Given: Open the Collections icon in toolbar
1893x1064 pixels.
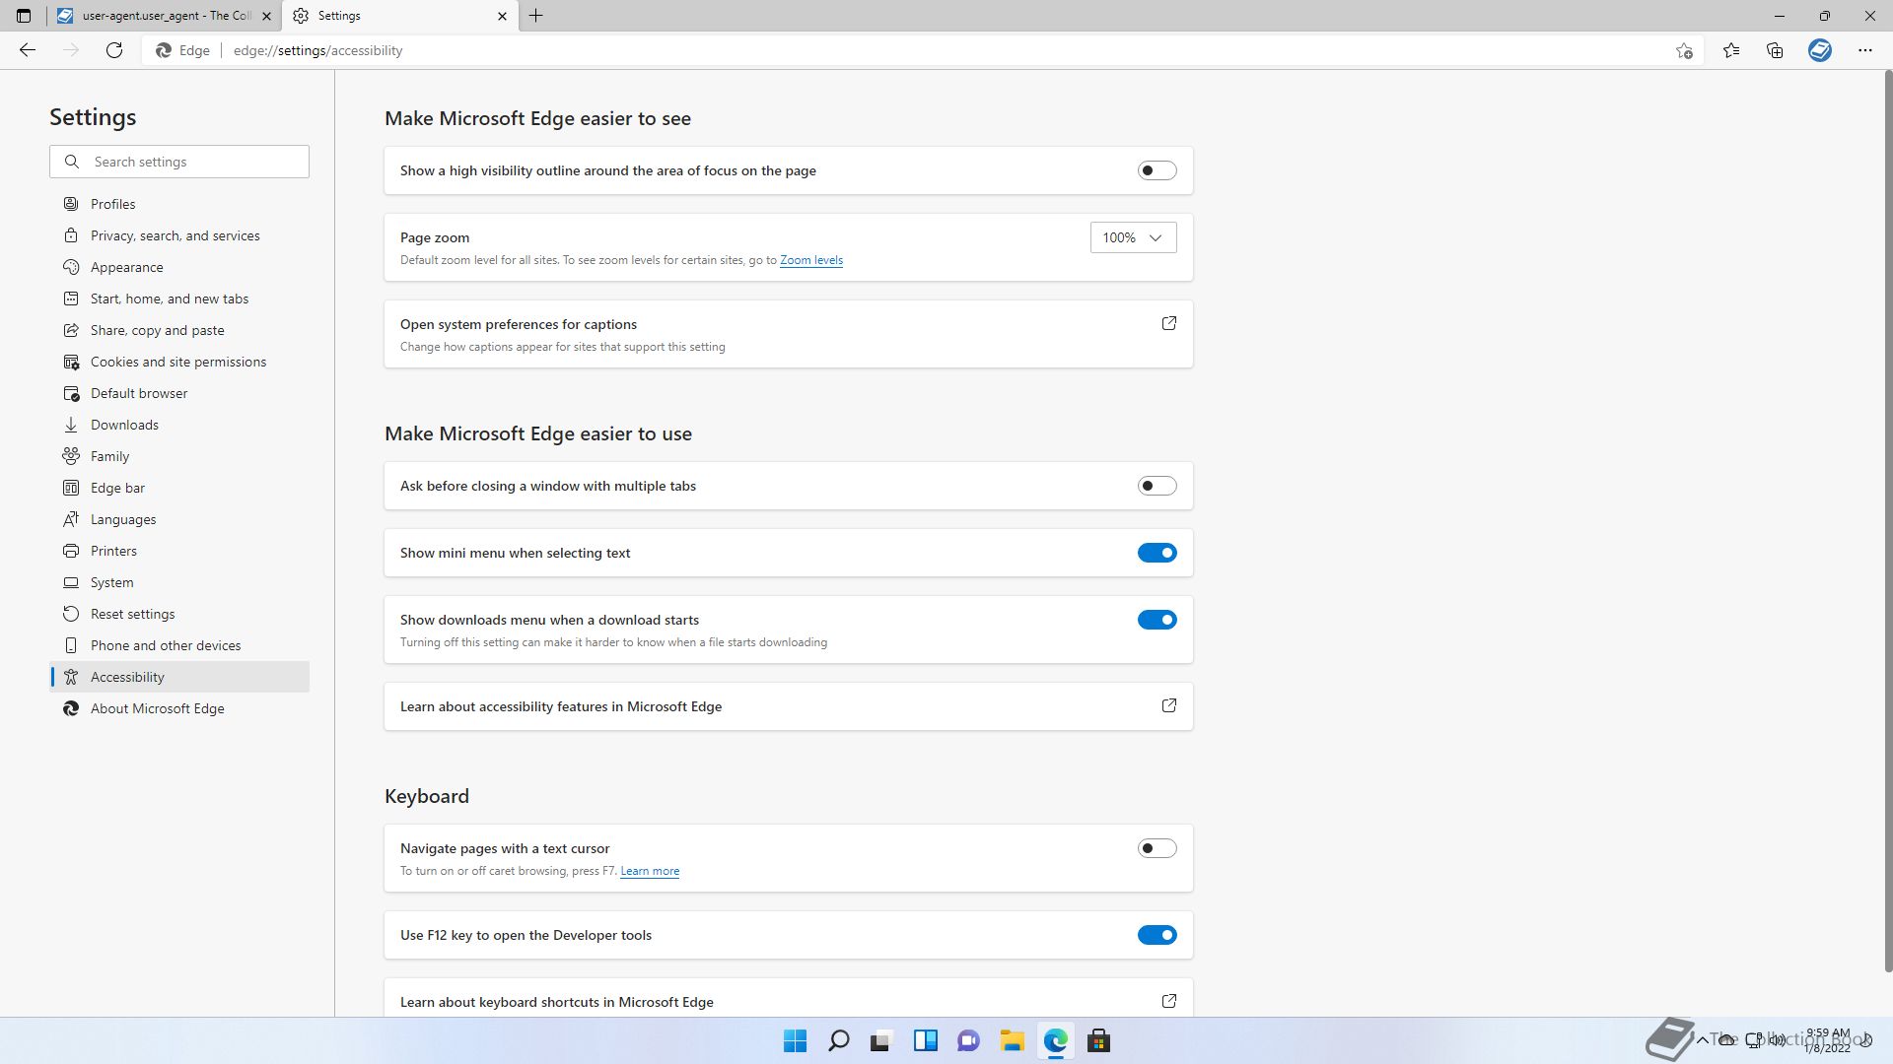Looking at the screenshot, I should coord(1775,50).
